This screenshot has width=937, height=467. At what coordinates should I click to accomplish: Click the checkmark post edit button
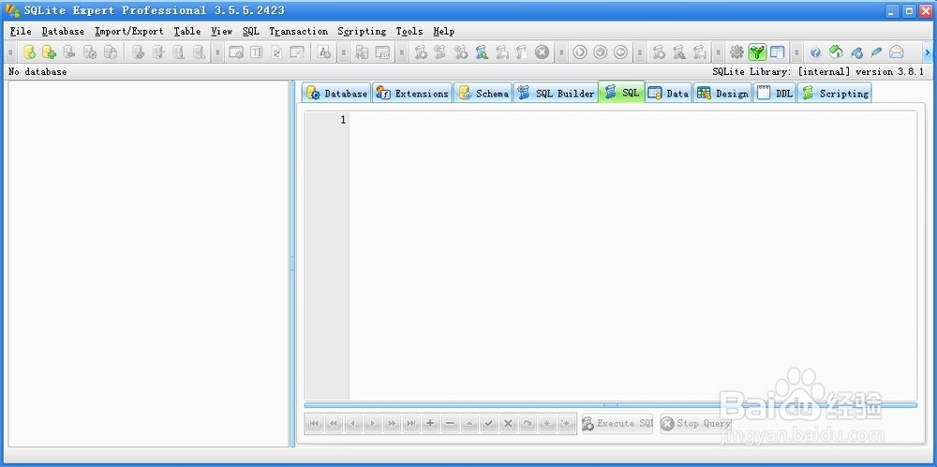pyautogui.click(x=489, y=423)
